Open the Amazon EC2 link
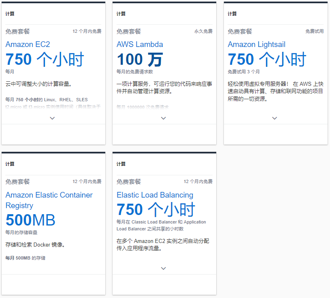 pos(28,45)
